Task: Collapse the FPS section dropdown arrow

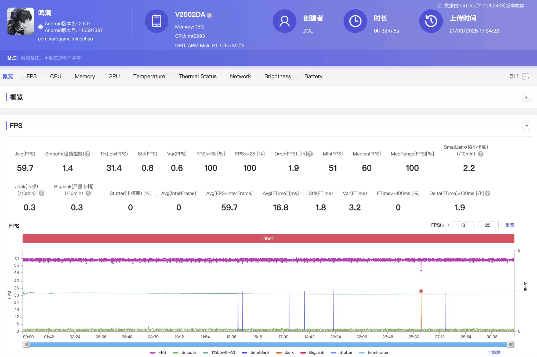Action: (526, 126)
